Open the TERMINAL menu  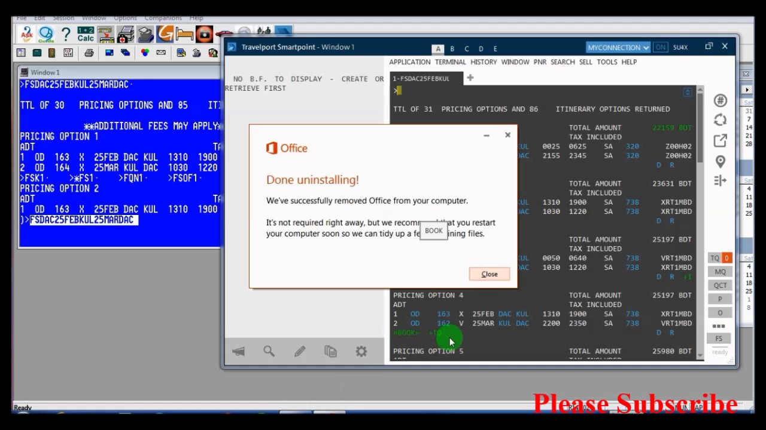tap(450, 62)
